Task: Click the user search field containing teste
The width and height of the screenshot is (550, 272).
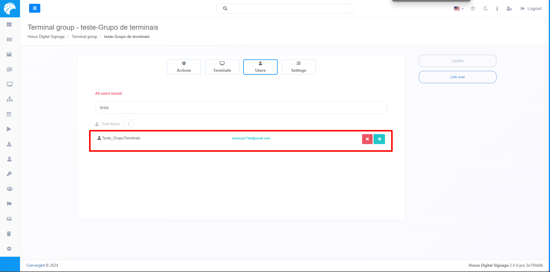Action: tap(241, 108)
